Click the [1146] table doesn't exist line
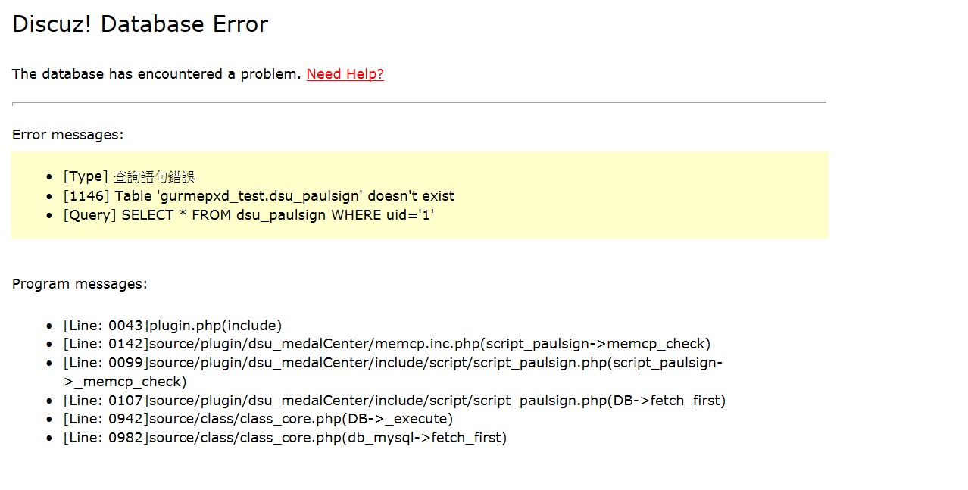Screen dimensions: 968x490 pos(259,196)
